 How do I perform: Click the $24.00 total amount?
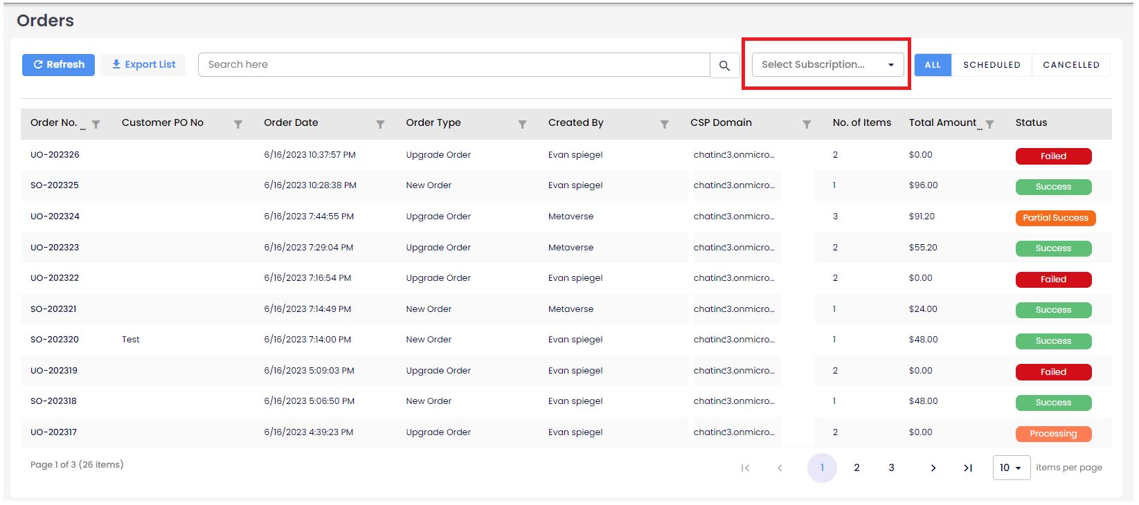point(923,309)
